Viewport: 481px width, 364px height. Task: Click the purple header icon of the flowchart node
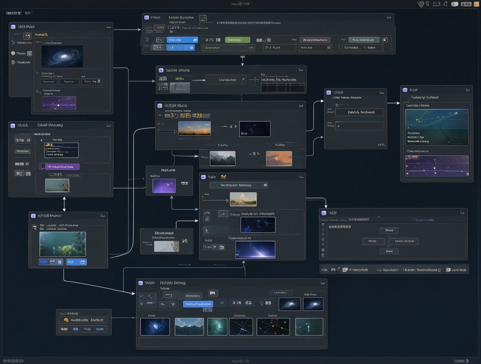pos(324,213)
